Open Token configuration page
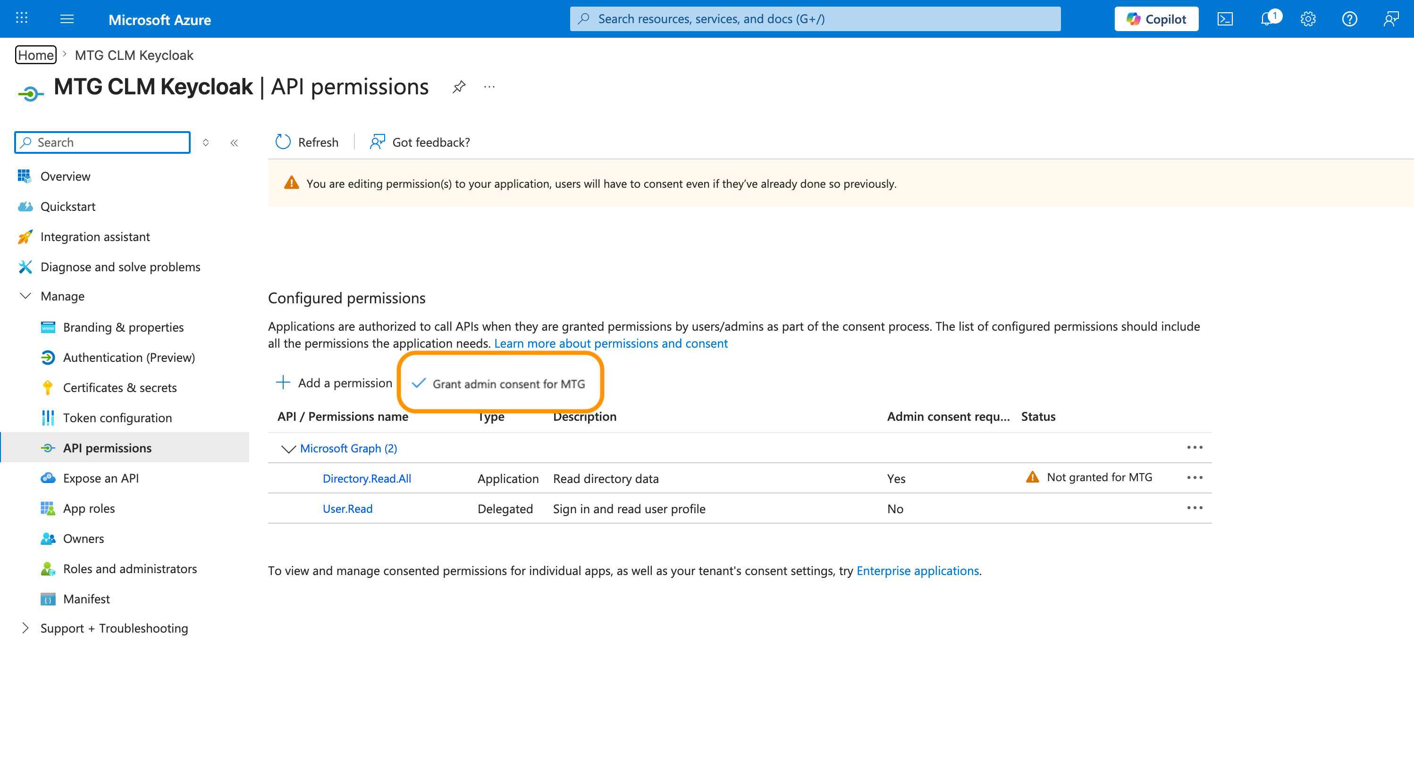 [x=118, y=417]
